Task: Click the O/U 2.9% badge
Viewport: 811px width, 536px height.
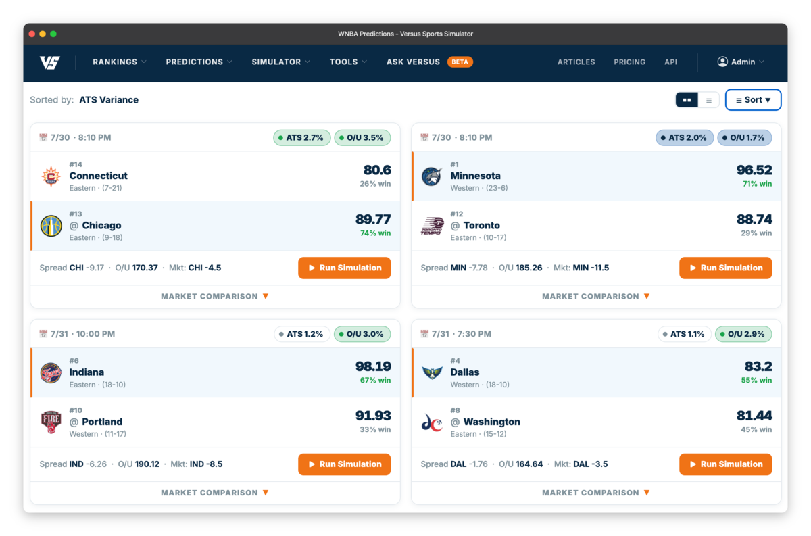Action: [743, 334]
